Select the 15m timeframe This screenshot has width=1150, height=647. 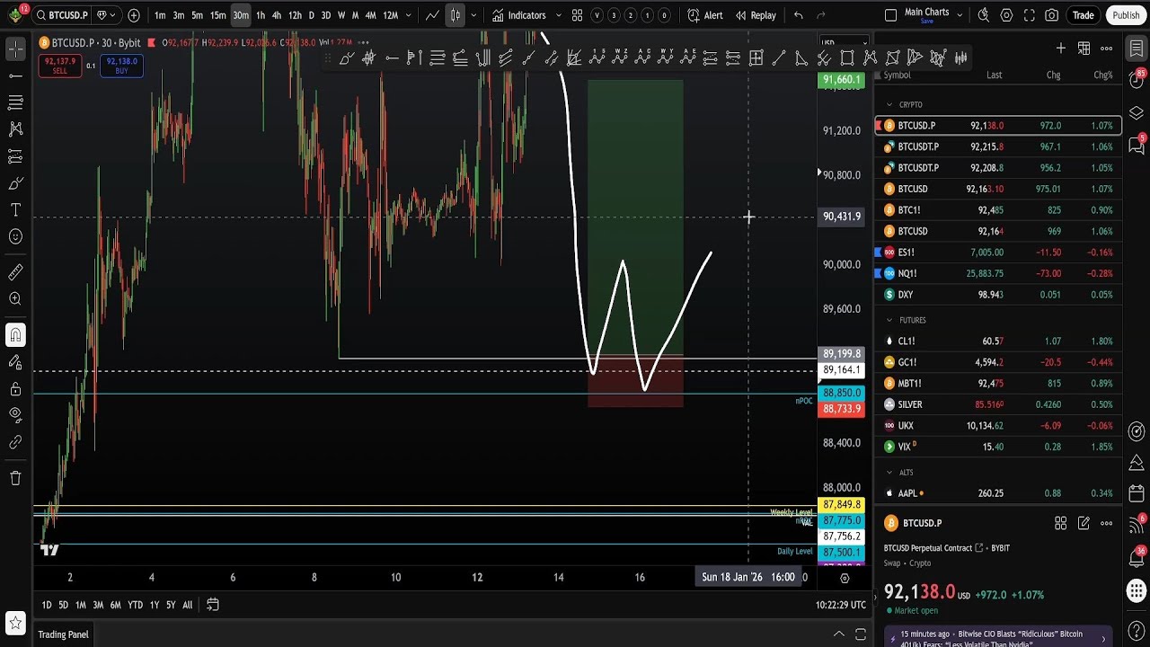tap(217, 15)
